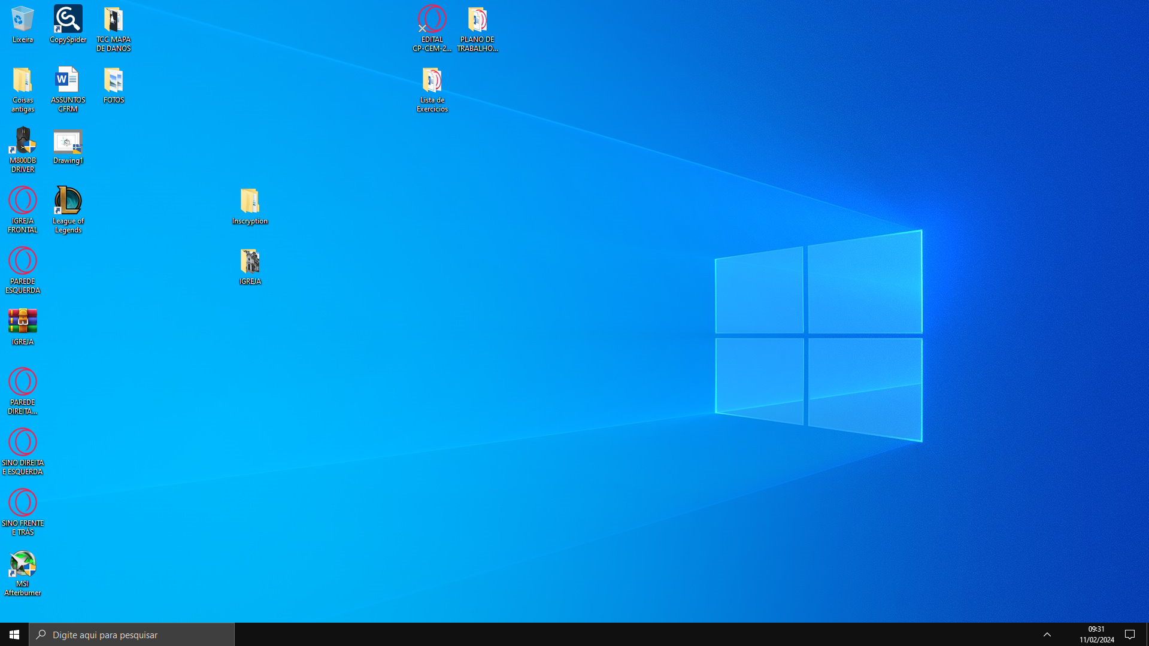Select the SINO FRENTE E TRÁS file
Screen dimensions: 1149x646
click(22, 512)
